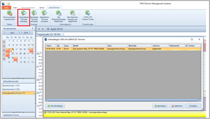Collapse the Monatskalender panel
The height and width of the screenshot is (119, 210).
[33, 28]
